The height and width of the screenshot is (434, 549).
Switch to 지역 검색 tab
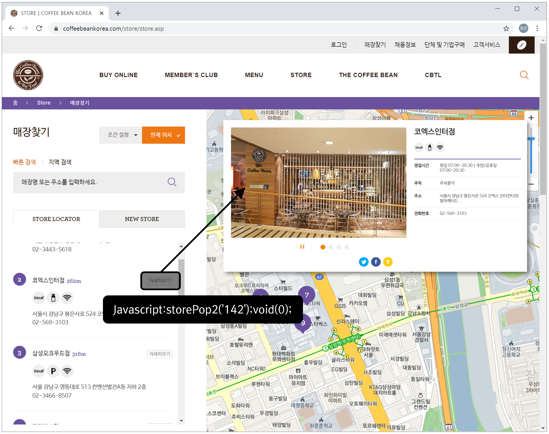click(x=60, y=162)
